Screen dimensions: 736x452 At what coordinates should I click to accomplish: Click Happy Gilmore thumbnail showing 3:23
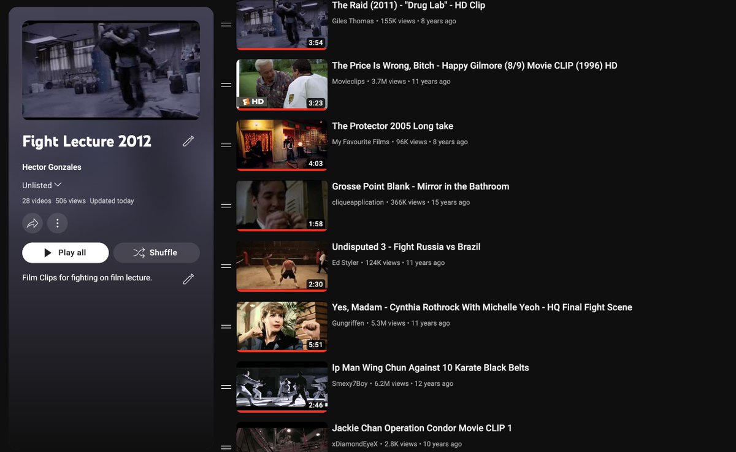coord(282,85)
